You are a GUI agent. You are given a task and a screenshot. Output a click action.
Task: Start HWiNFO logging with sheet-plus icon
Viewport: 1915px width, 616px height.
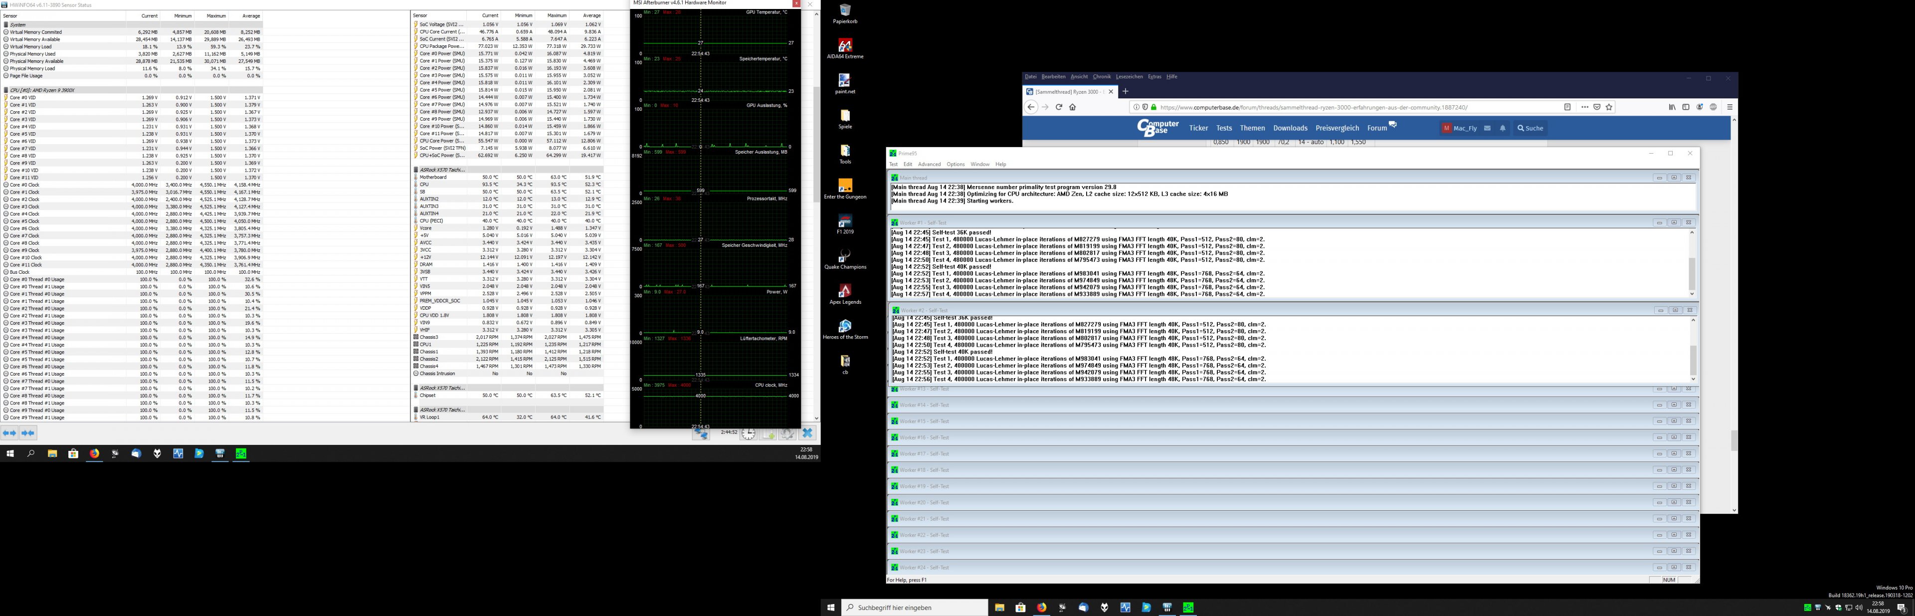[x=768, y=434]
